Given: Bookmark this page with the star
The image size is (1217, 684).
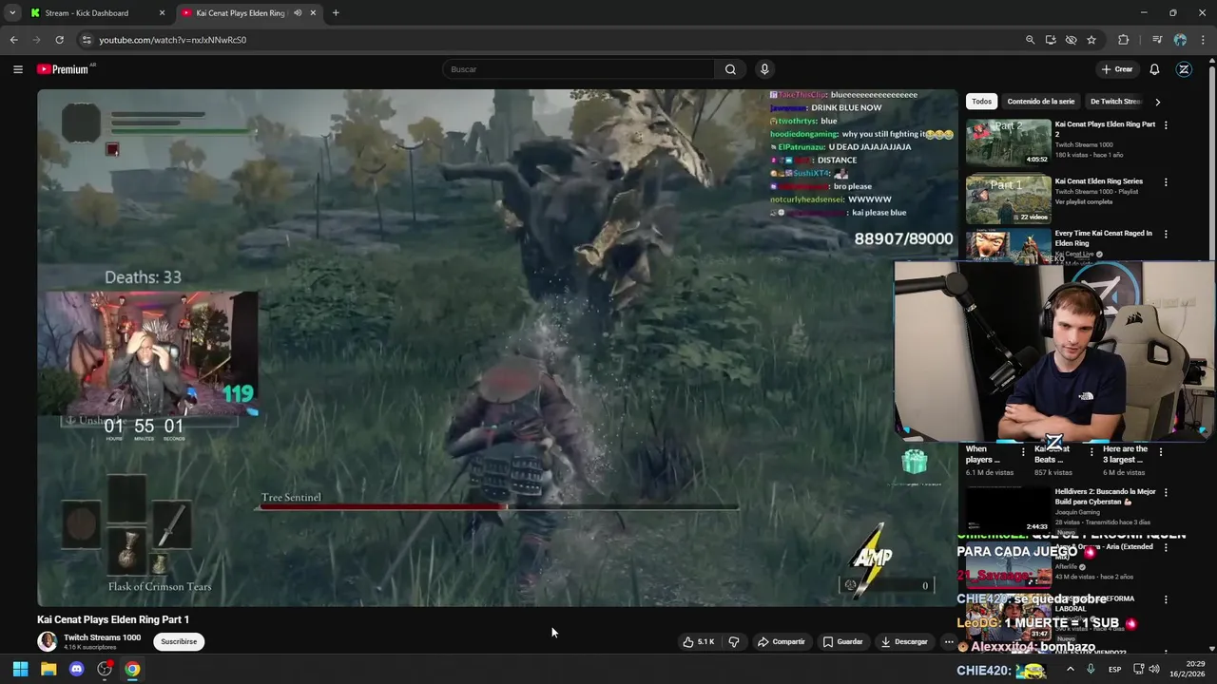Looking at the screenshot, I should (1091, 40).
